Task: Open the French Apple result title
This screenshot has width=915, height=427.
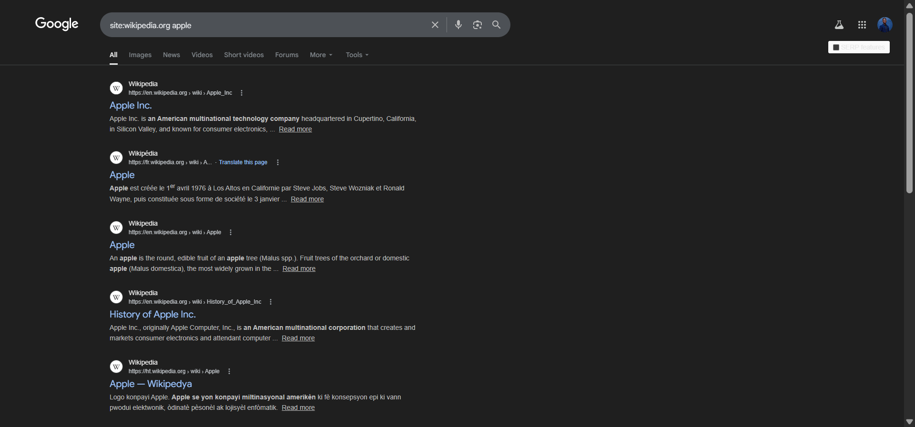Action: pyautogui.click(x=122, y=175)
